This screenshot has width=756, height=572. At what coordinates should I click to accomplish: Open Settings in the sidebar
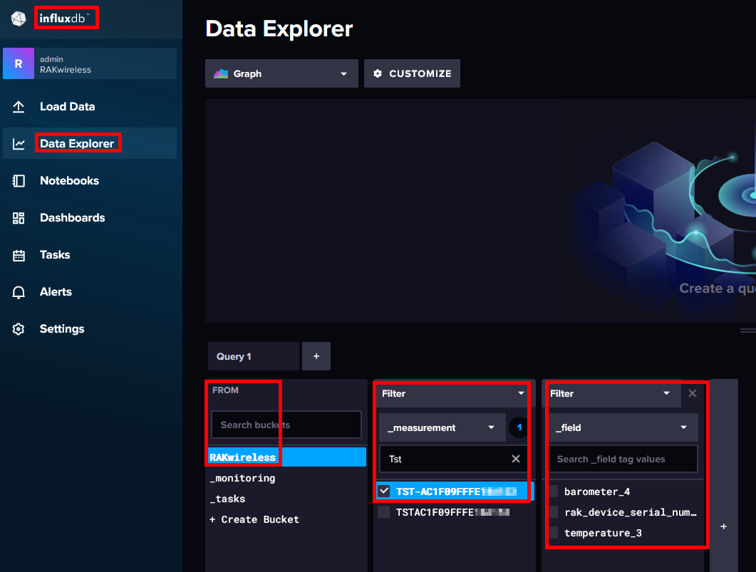pyautogui.click(x=62, y=329)
